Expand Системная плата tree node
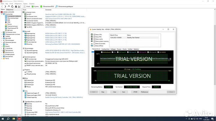216x121 pixels. [2, 32]
